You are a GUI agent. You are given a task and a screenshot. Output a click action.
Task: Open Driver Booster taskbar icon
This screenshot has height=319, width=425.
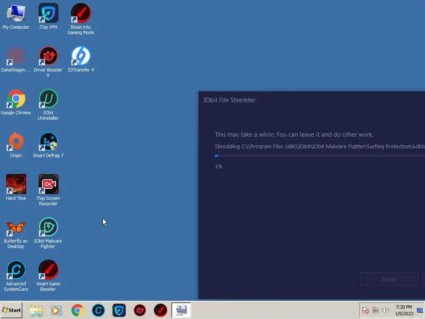[x=140, y=310]
